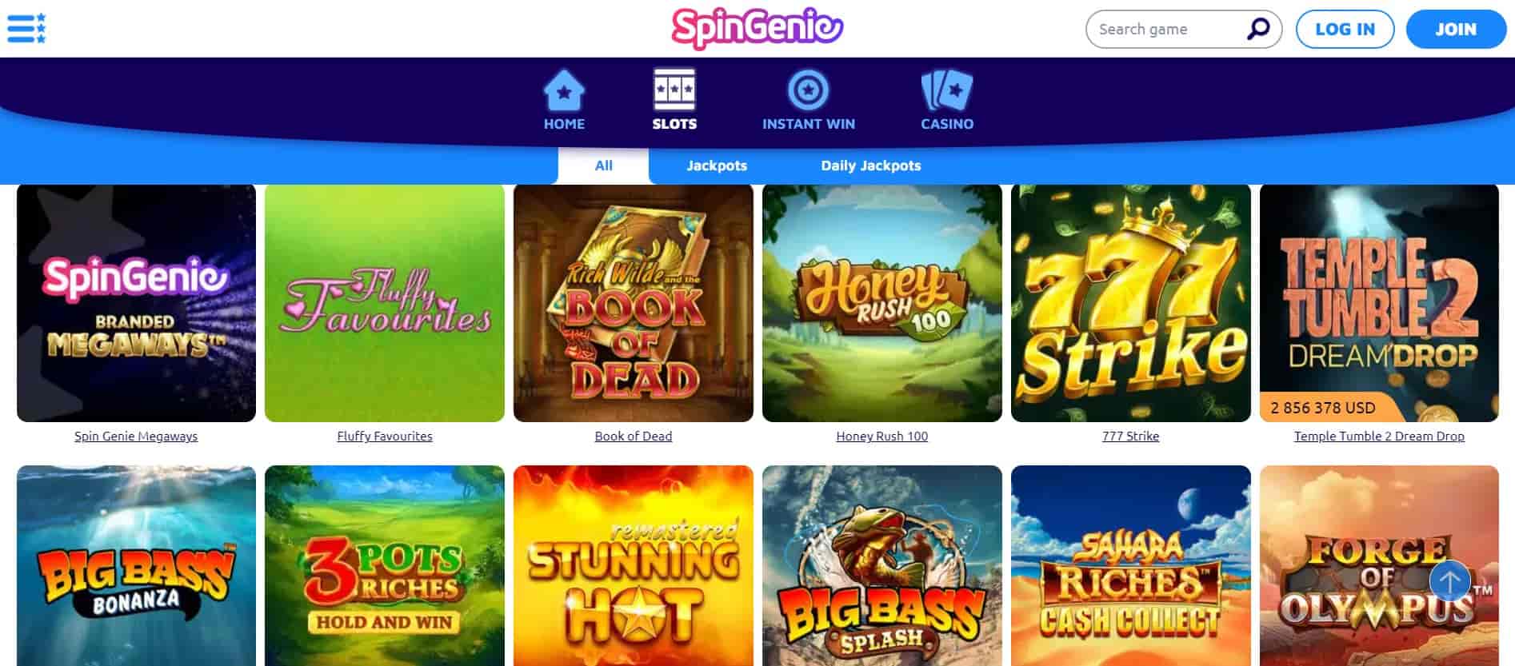Screen dimensions: 1515x666
Task: Open the Instant Win star icon
Action: coord(808,90)
